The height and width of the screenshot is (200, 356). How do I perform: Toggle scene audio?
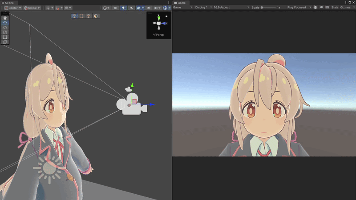point(131,8)
